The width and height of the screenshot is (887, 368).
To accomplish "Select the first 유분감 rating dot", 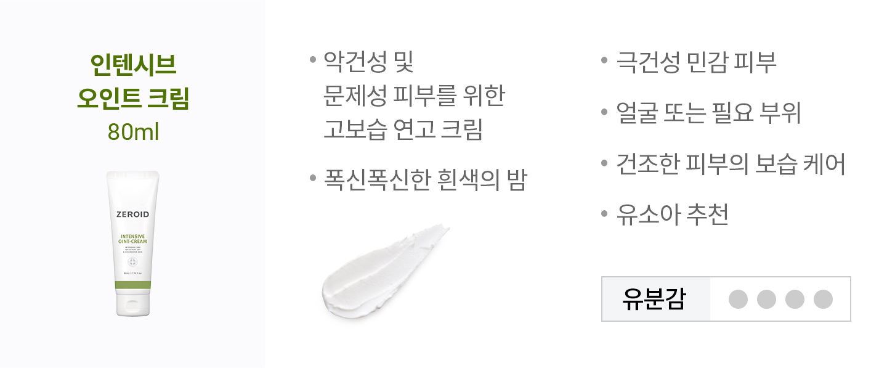I will [x=738, y=300].
